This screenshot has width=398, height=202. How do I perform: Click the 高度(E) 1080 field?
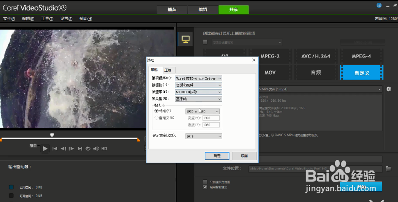(x=211, y=125)
